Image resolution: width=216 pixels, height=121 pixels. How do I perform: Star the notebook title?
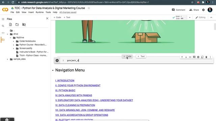point(89,8)
